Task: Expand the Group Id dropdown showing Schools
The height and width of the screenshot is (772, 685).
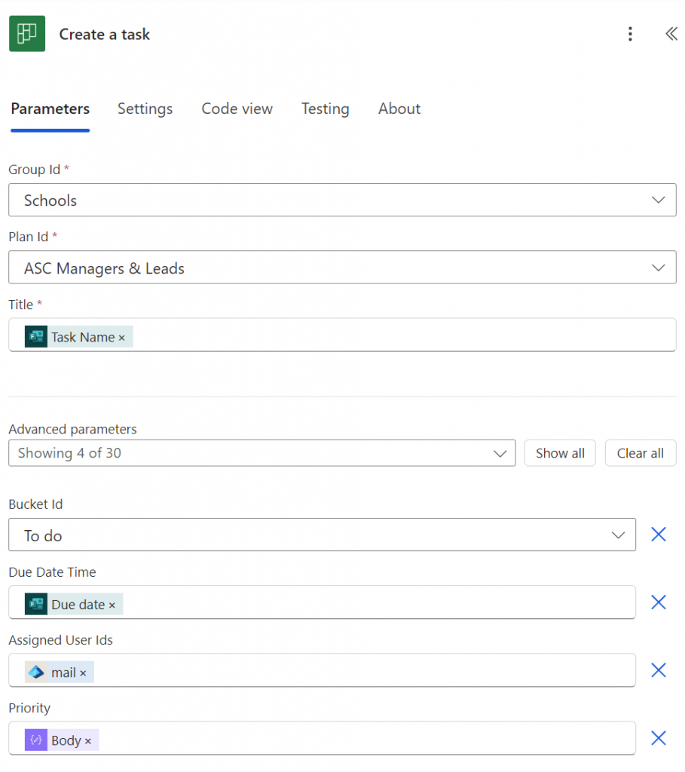Action: [342, 201]
